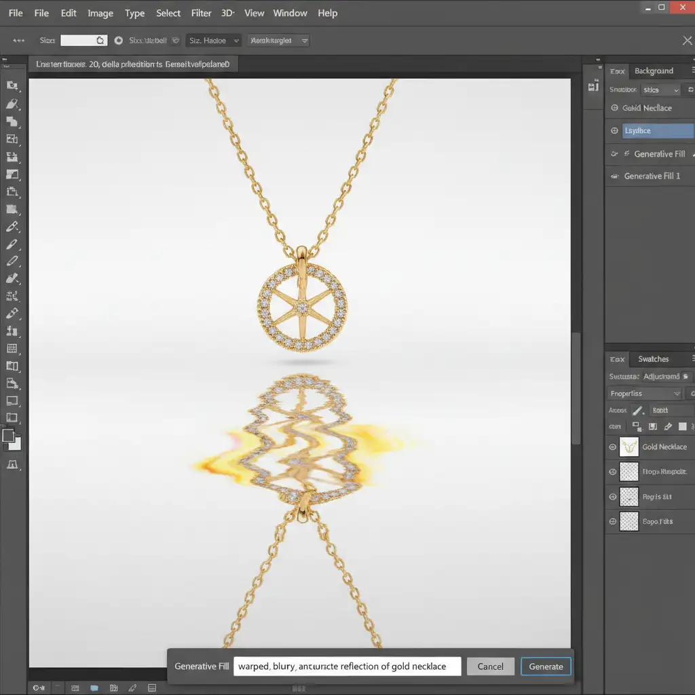
Task: Select the Eraser tool in left toolbar
Action: pyautogui.click(x=12, y=278)
